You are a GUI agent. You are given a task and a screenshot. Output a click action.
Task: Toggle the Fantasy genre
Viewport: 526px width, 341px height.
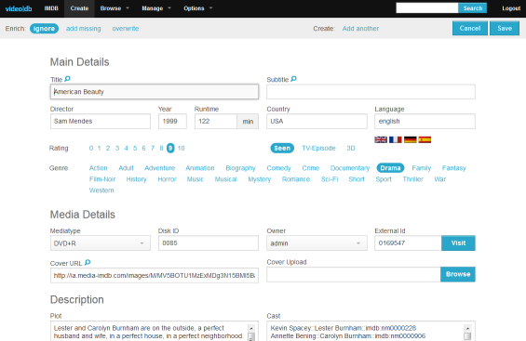pos(454,168)
